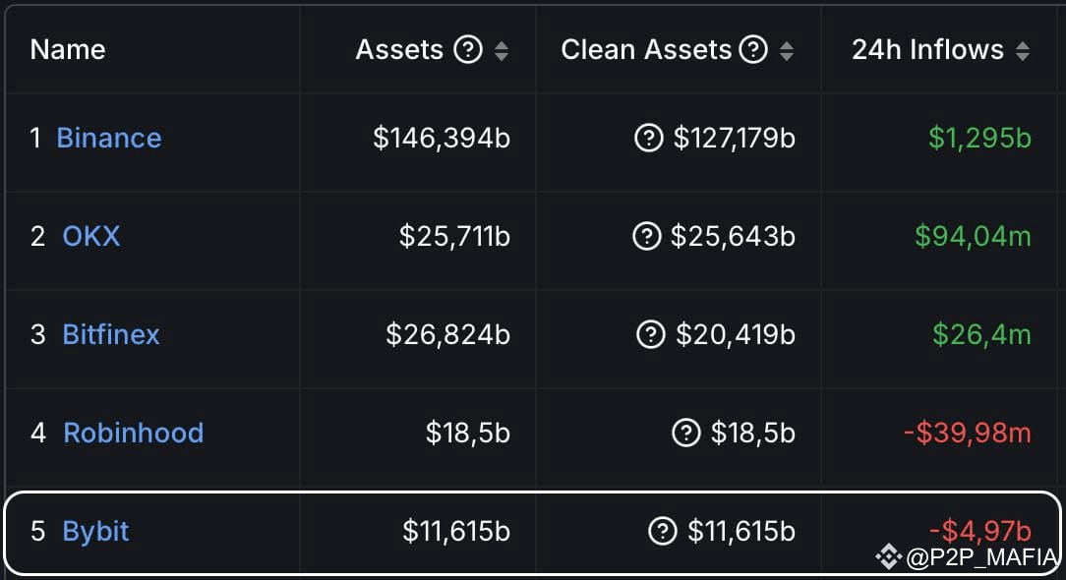Click the help icon beside Bybit clean assets
Screen dimensions: 1066x580
point(663,531)
